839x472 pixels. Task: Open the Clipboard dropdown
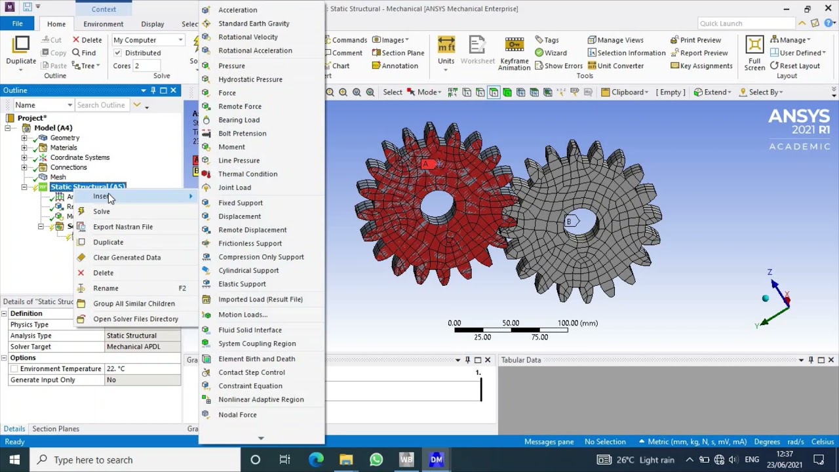[625, 92]
